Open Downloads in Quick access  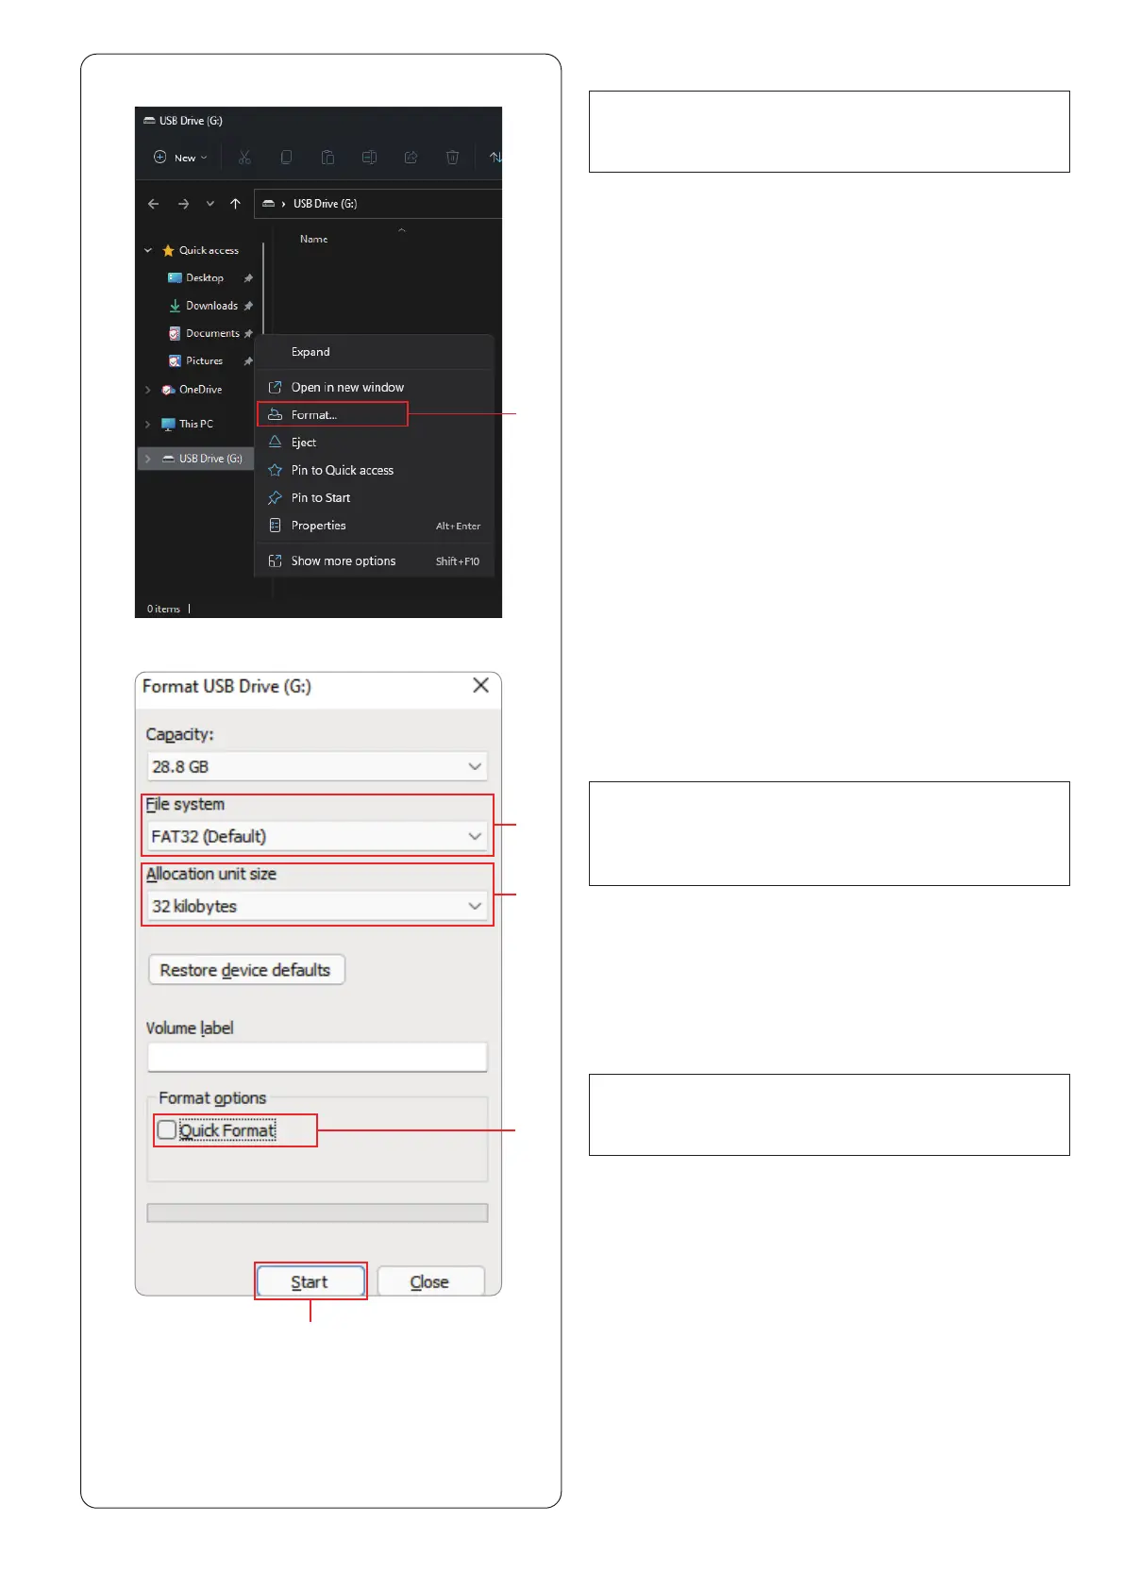[x=210, y=306]
